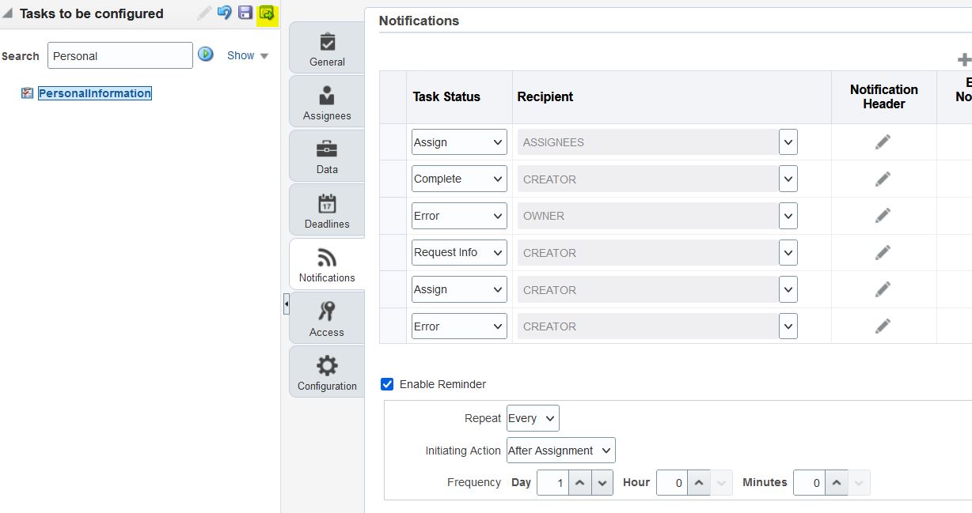Screen dimensions: 972x513
Task: Open the General tab
Action: pyautogui.click(x=327, y=48)
